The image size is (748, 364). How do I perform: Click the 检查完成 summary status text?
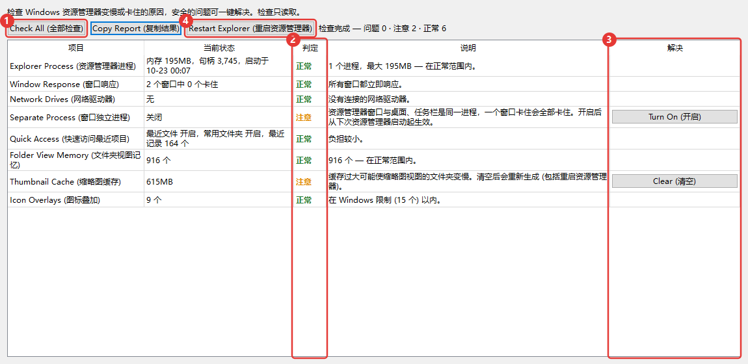tap(382, 29)
